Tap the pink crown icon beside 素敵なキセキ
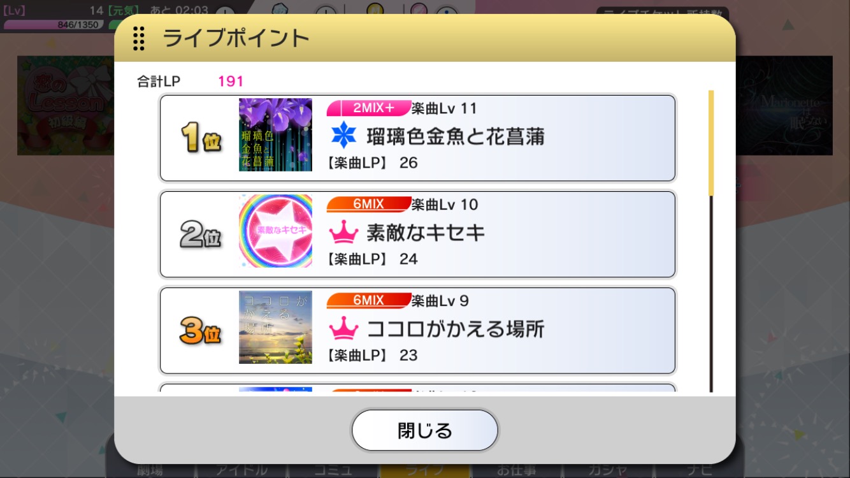 [343, 232]
